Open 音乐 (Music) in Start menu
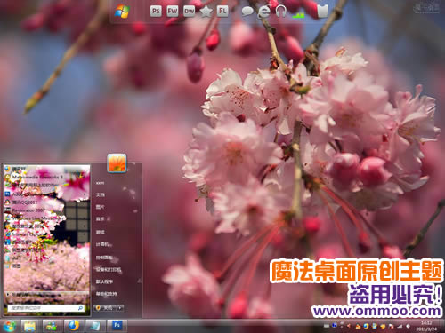The width and height of the screenshot is (445, 333). (x=100, y=219)
